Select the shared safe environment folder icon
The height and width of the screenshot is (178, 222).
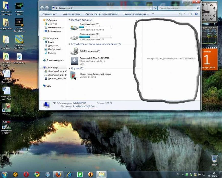point(74,75)
